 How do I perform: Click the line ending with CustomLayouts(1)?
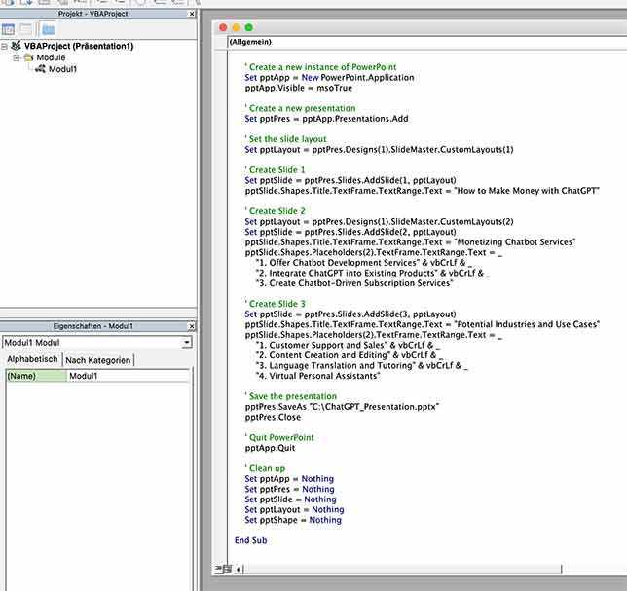(379, 150)
